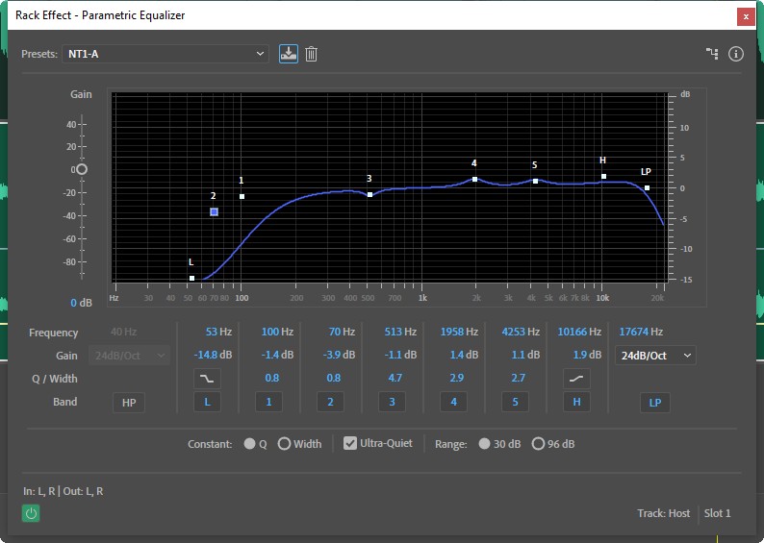Toggle the green effect power button
The width and height of the screenshot is (764, 543).
[31, 513]
